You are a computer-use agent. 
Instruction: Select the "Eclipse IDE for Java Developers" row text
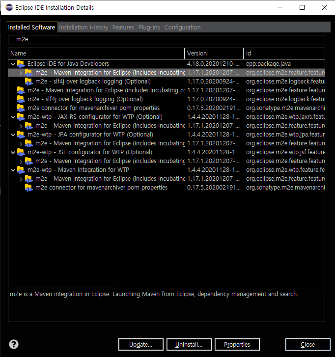click(x=68, y=64)
